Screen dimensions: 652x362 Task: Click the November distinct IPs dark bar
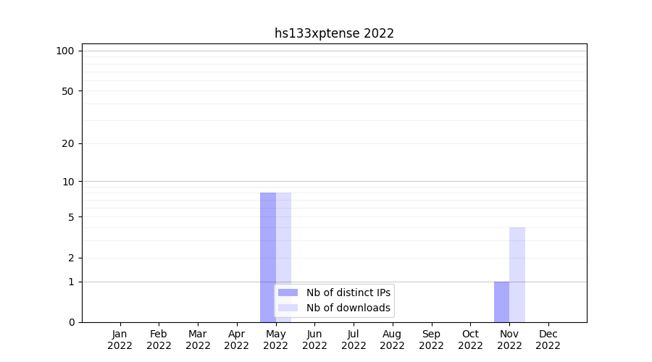pos(501,301)
